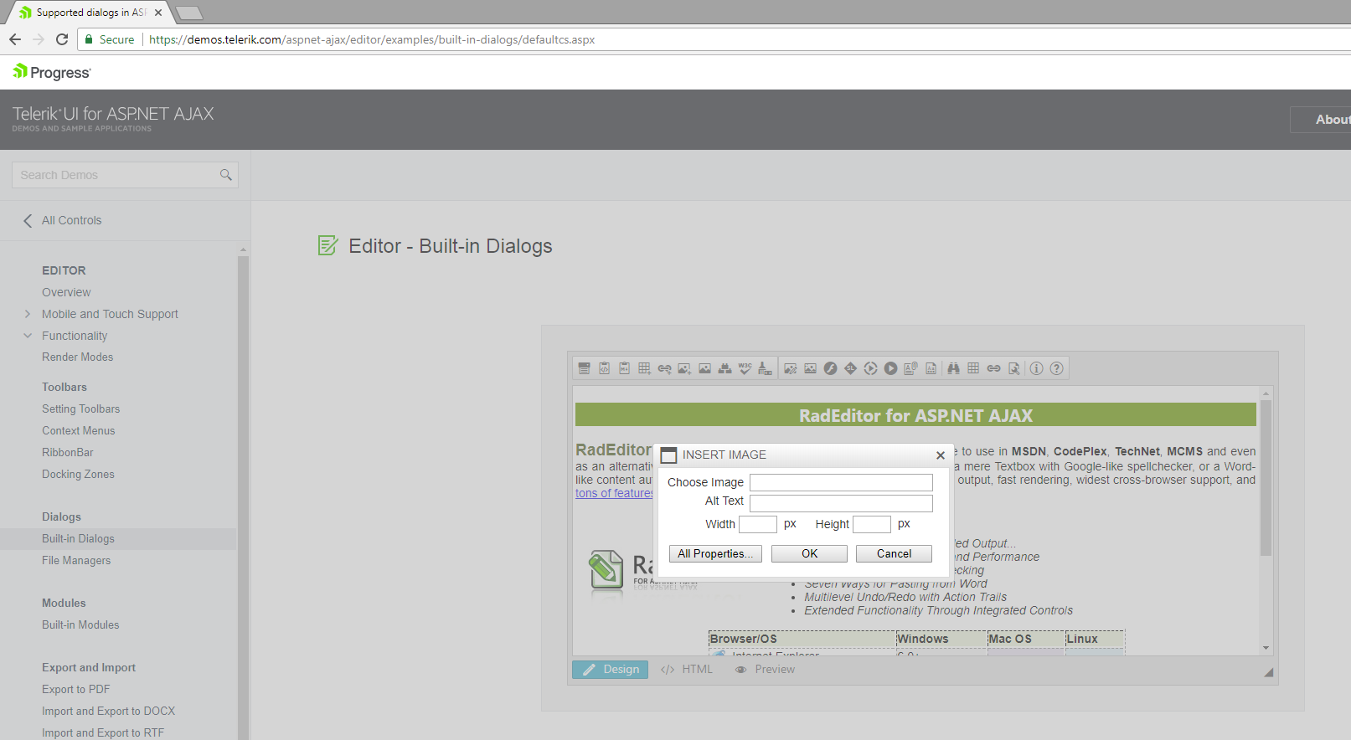Image resolution: width=1351 pixels, height=740 pixels.
Task: Close the Supported dialogs browser tab
Action: coord(158,13)
